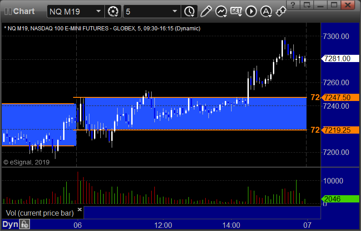The image size is (361, 231).
Task: Open the time template clock menu
Action: [x=189, y=11]
